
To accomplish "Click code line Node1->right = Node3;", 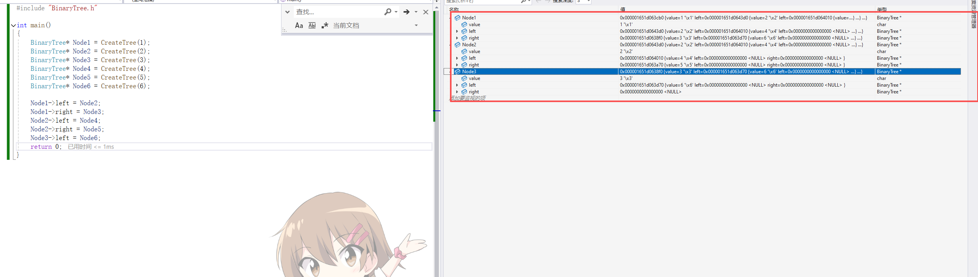I will [x=67, y=112].
